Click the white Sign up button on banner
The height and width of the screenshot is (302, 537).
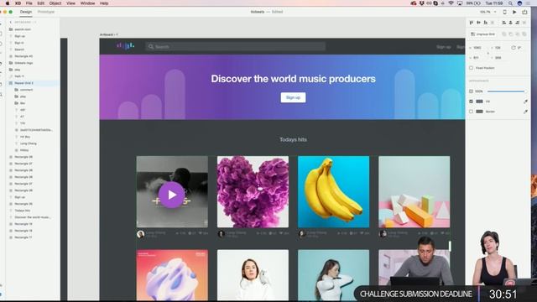(293, 97)
